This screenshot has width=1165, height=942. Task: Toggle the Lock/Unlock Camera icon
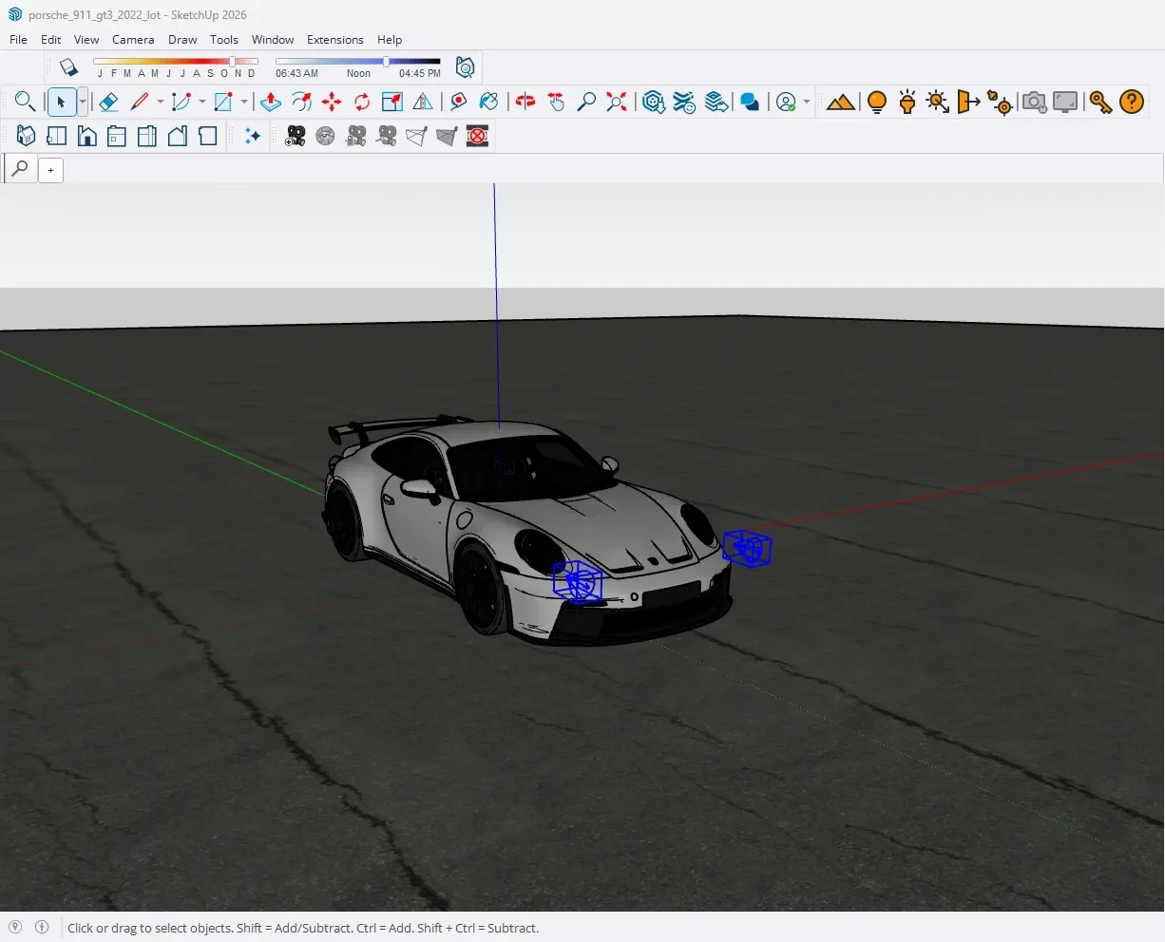pyautogui.click(x=356, y=136)
